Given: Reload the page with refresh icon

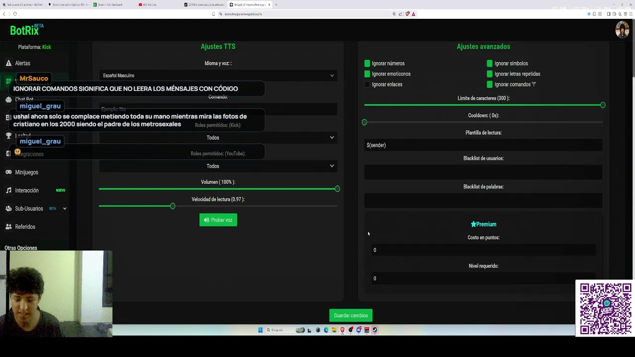Looking at the screenshot, I should pyautogui.click(x=15, y=14).
